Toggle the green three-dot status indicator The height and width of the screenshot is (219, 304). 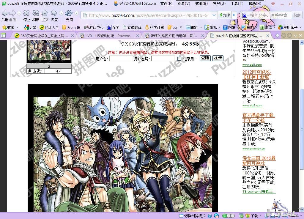pos(229,216)
